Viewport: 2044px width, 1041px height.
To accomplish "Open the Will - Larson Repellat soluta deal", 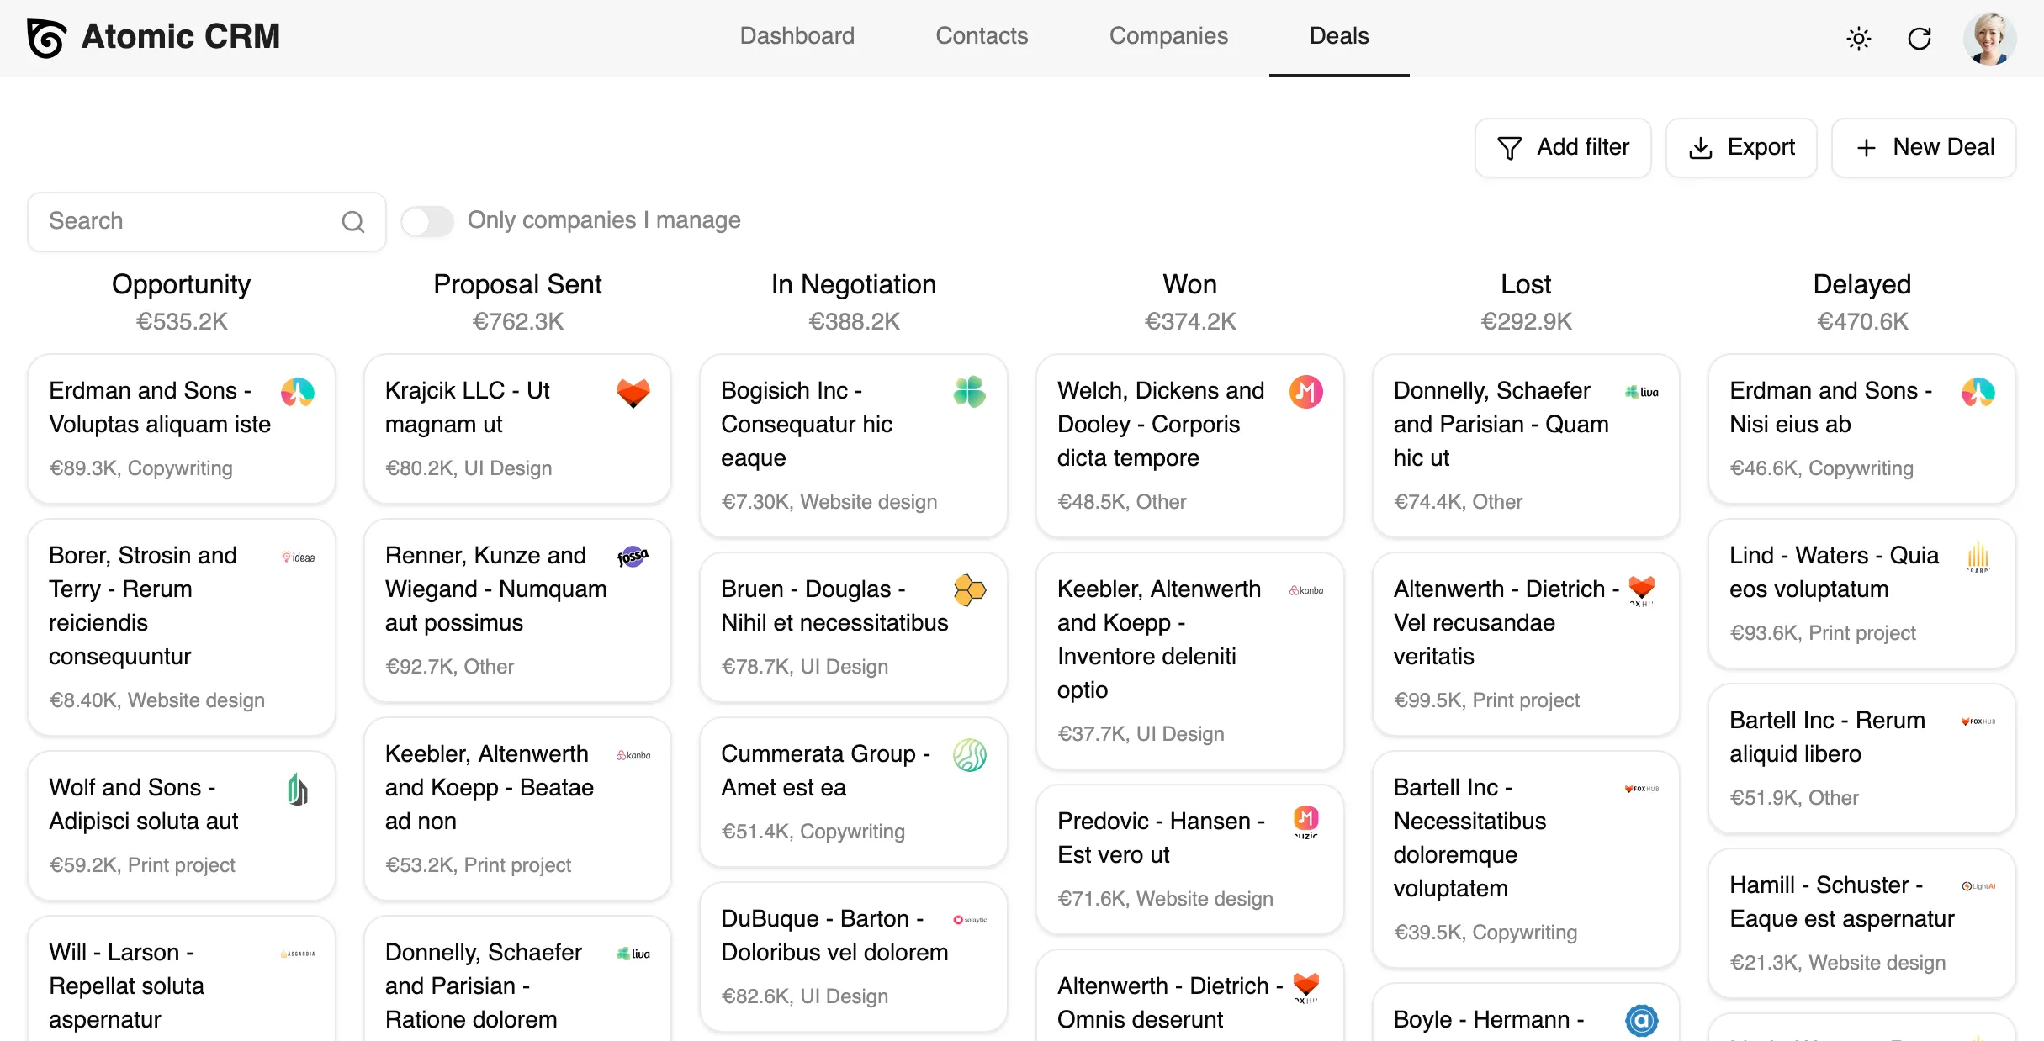I will (x=182, y=979).
